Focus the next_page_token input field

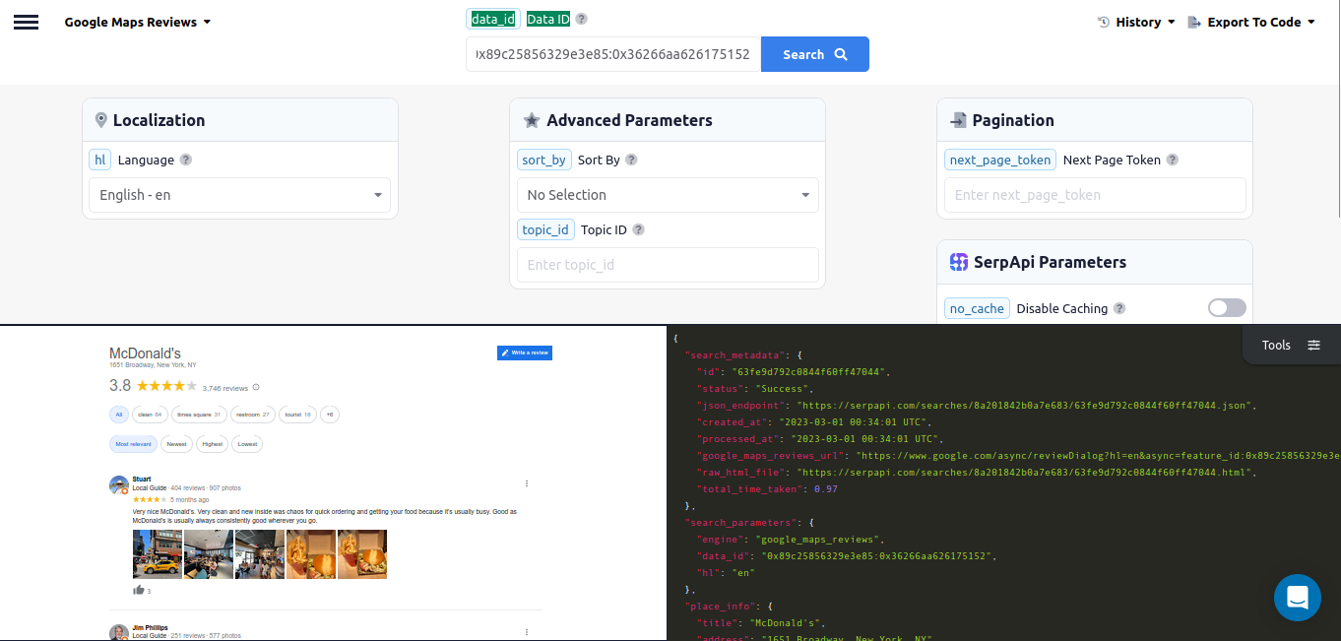point(1095,195)
